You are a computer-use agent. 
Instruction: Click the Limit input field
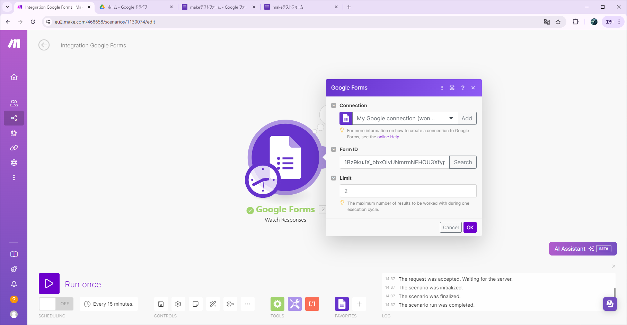pos(408,191)
